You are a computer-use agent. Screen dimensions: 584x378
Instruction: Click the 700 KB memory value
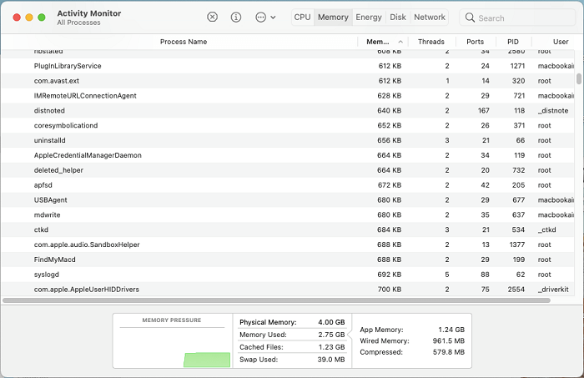(x=390, y=290)
